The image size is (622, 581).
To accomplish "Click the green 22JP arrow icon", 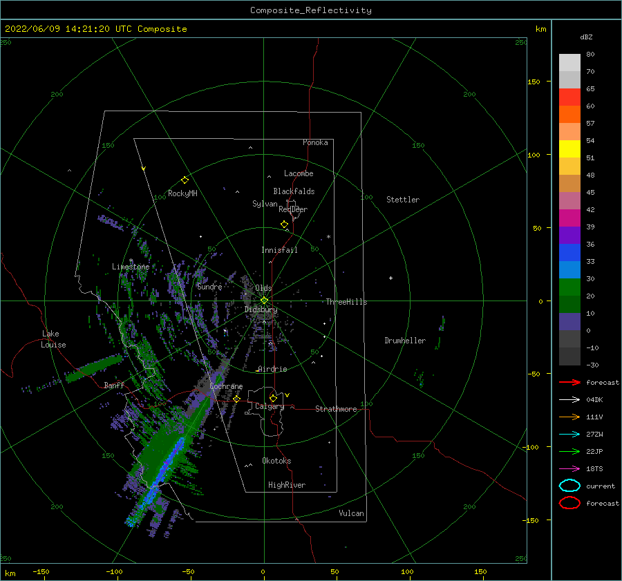I will click(x=569, y=451).
